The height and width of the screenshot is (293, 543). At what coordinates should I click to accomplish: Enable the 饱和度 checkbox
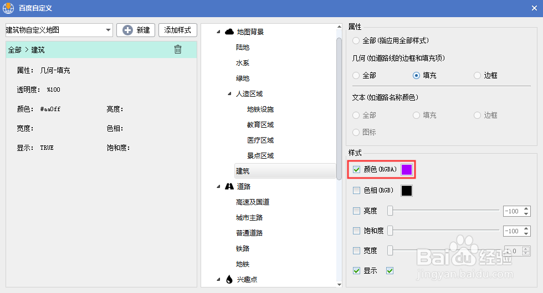point(356,231)
